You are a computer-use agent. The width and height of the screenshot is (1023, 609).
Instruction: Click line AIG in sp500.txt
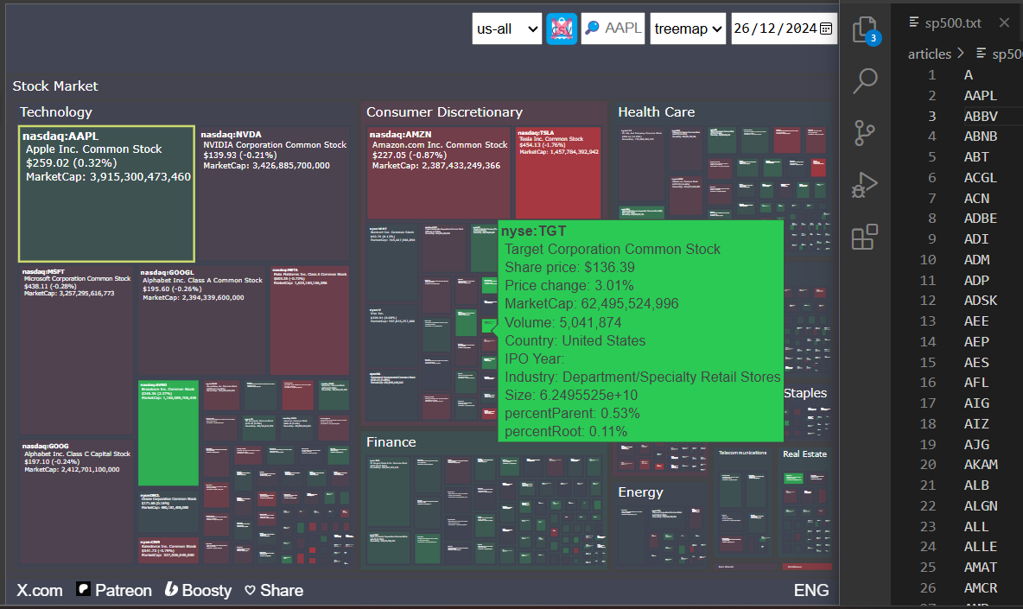click(976, 403)
